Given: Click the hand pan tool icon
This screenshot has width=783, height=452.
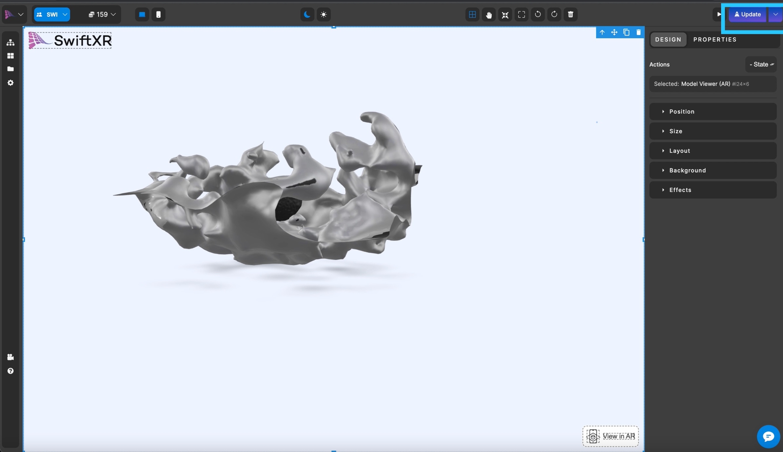Looking at the screenshot, I should pos(489,15).
